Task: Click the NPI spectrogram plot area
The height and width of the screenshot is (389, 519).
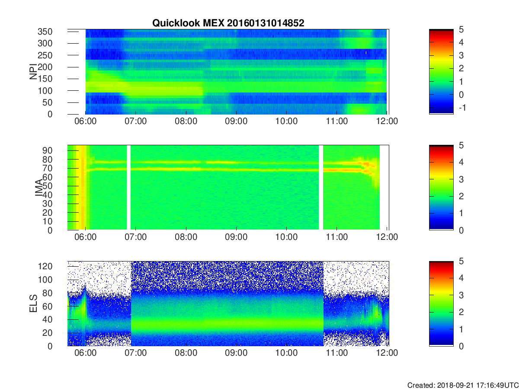Action: tap(228, 72)
